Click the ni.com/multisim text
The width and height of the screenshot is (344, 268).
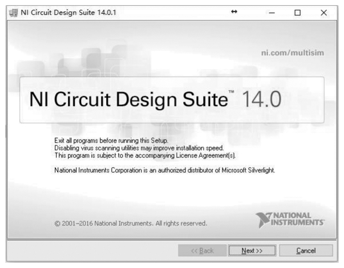pos(293,53)
